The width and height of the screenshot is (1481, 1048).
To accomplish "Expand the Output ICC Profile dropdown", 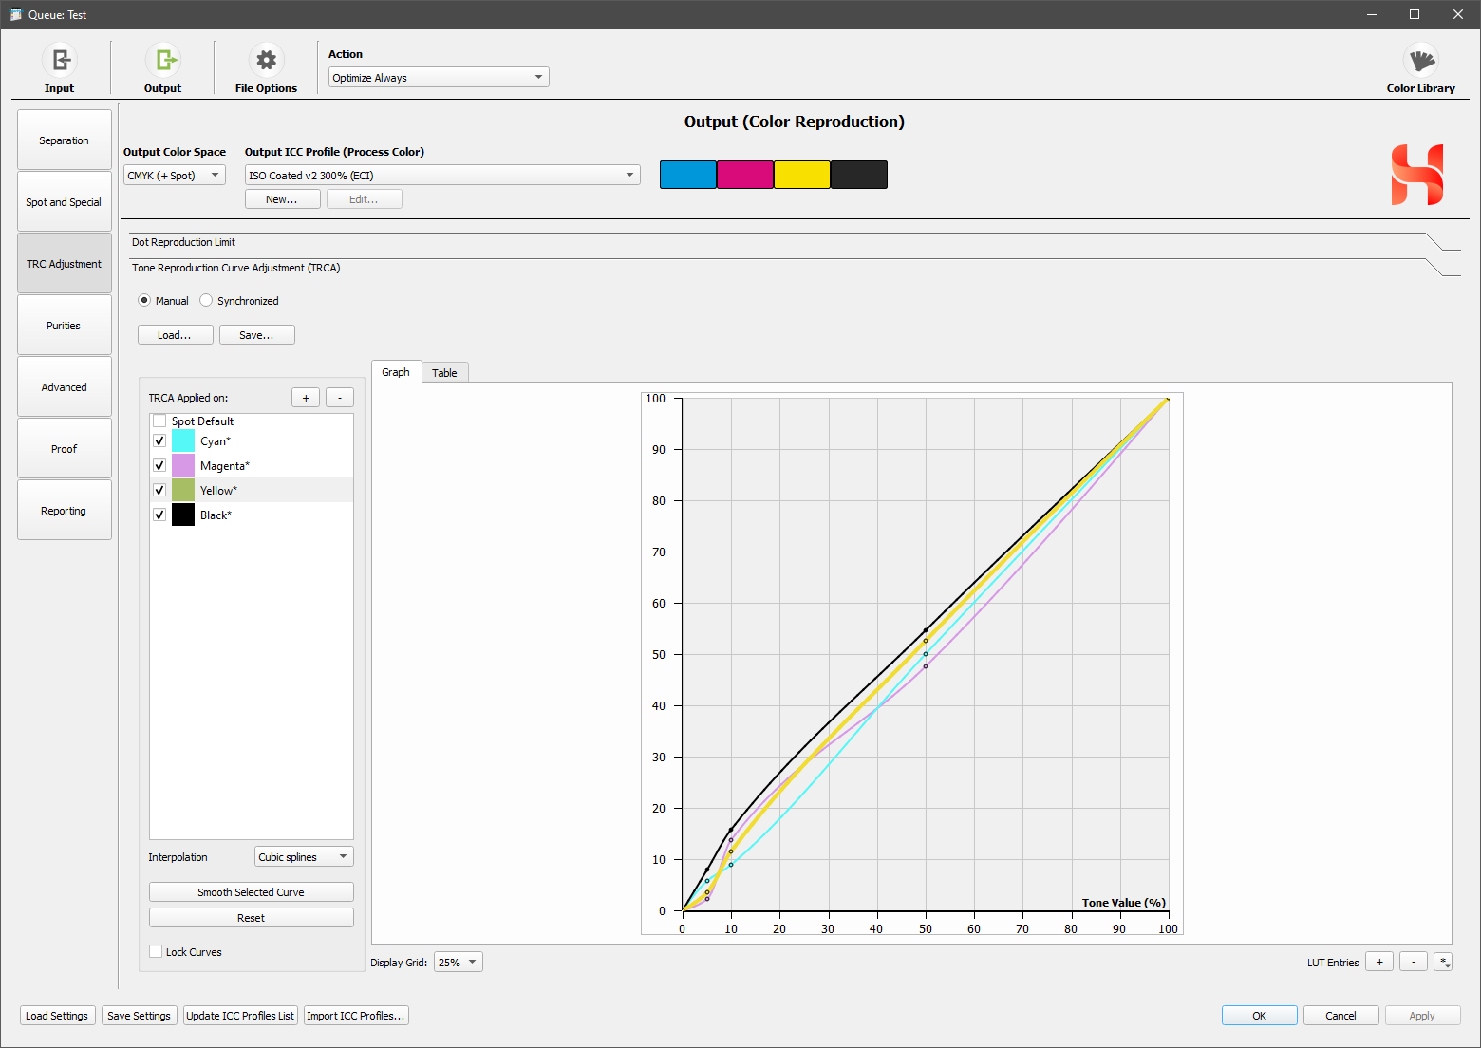I will pos(441,176).
